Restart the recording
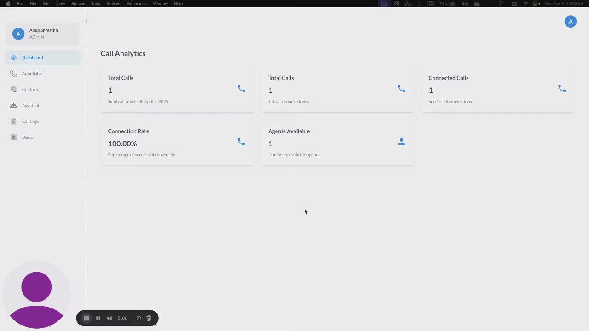 139,318
